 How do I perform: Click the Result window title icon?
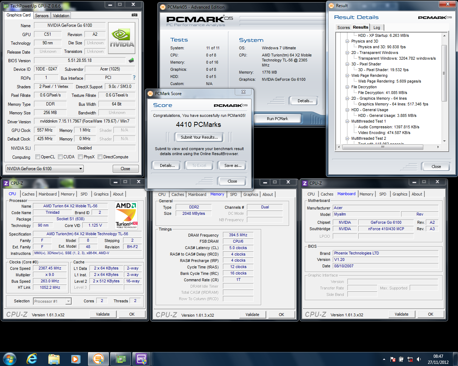tap(331, 5)
